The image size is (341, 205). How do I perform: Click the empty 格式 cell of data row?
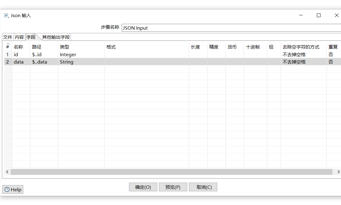click(x=147, y=62)
